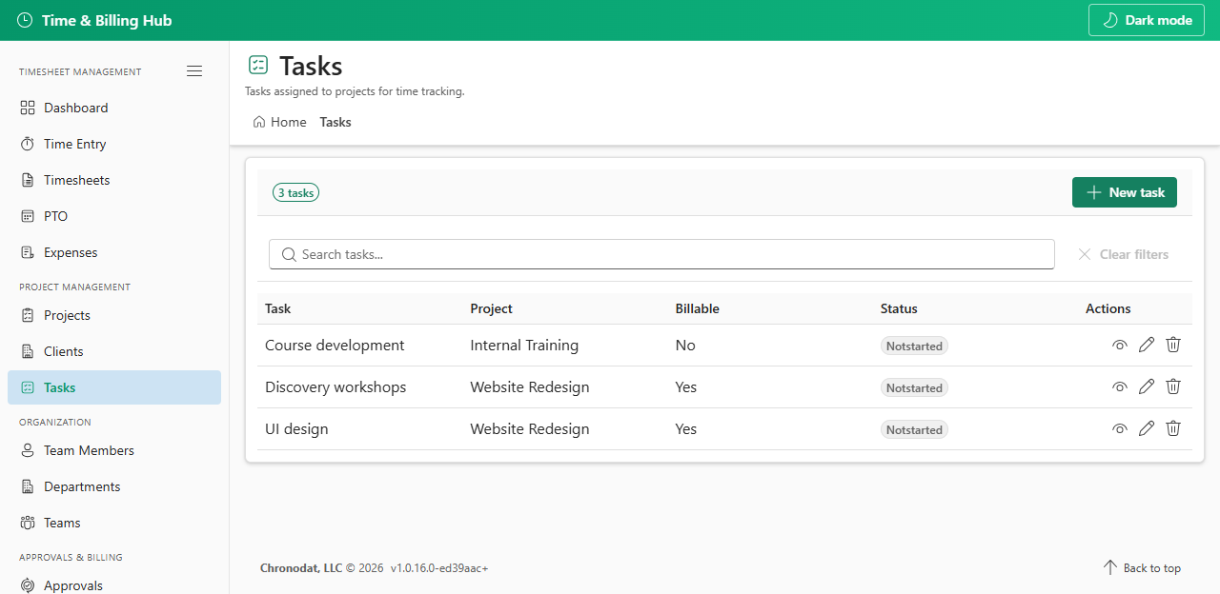Click version v1.0.16.0-ed39aac+ text

click(439, 568)
